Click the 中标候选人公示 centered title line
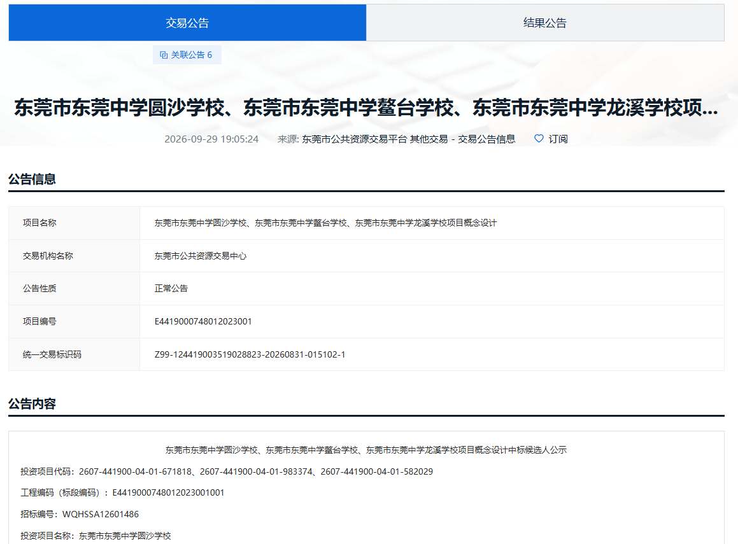Image resolution: width=738 pixels, height=544 pixels. 365,450
